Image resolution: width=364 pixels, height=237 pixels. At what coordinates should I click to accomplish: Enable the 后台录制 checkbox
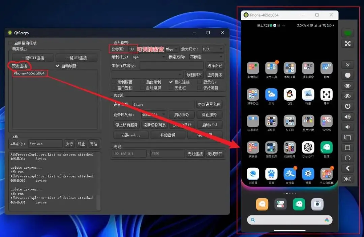(x=142, y=82)
